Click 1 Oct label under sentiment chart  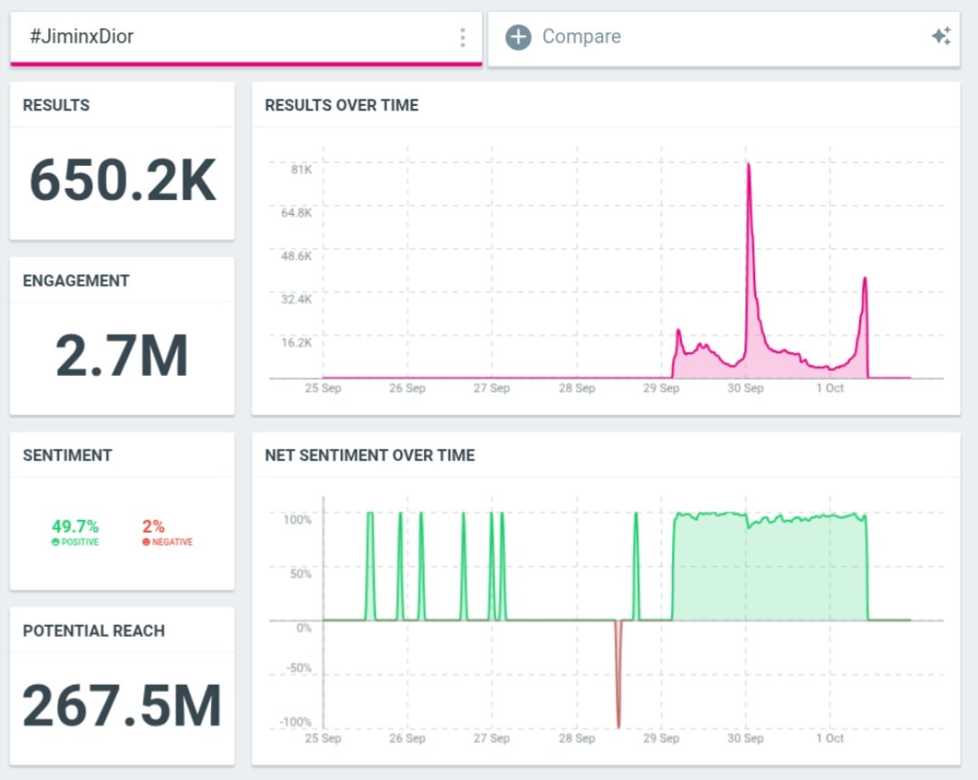pyautogui.click(x=829, y=738)
